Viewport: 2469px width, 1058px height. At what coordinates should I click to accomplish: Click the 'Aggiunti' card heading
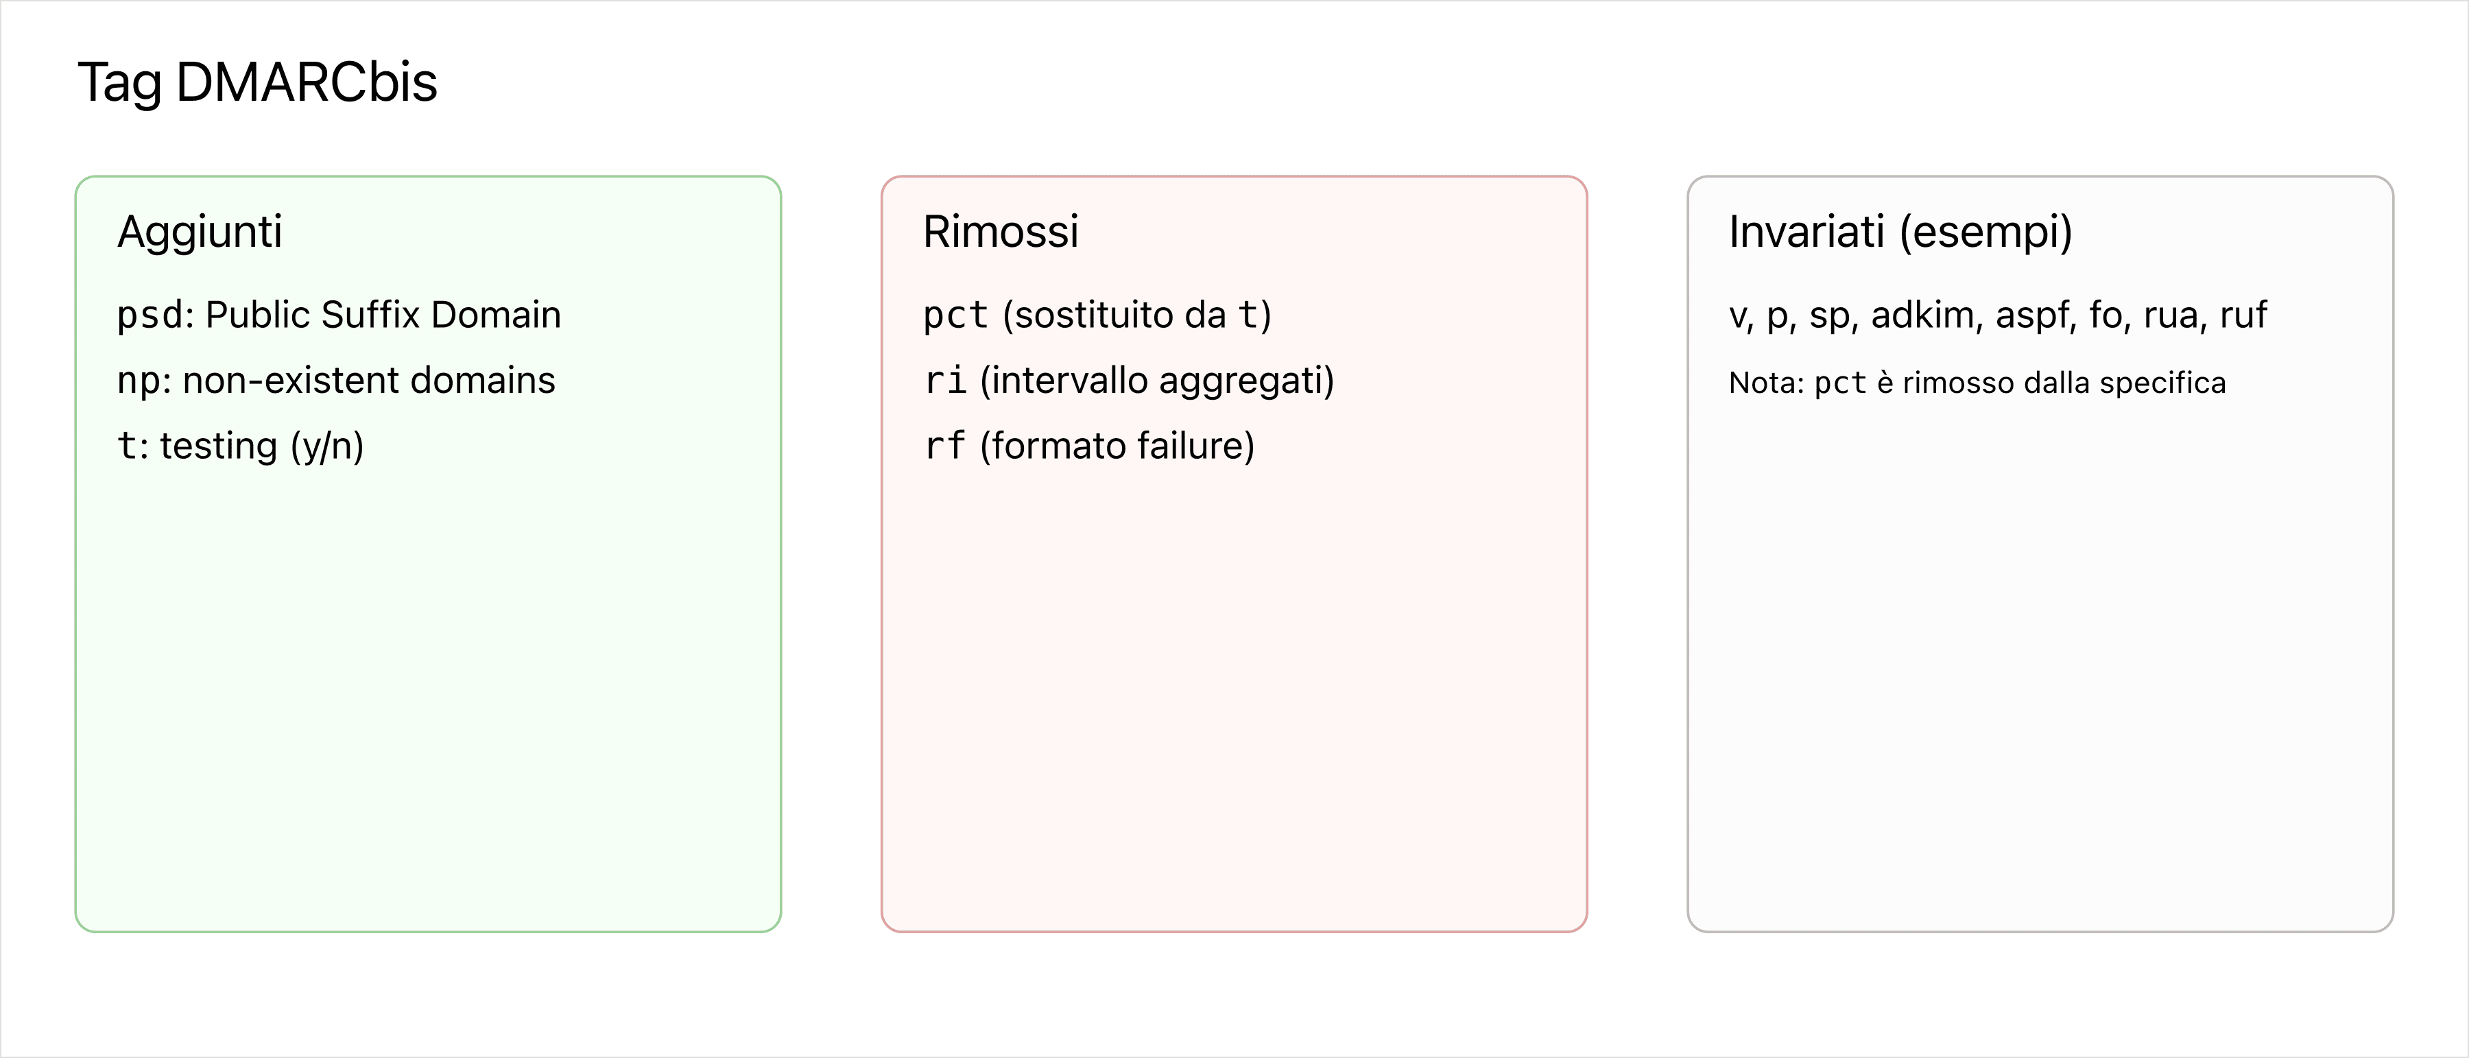200,232
